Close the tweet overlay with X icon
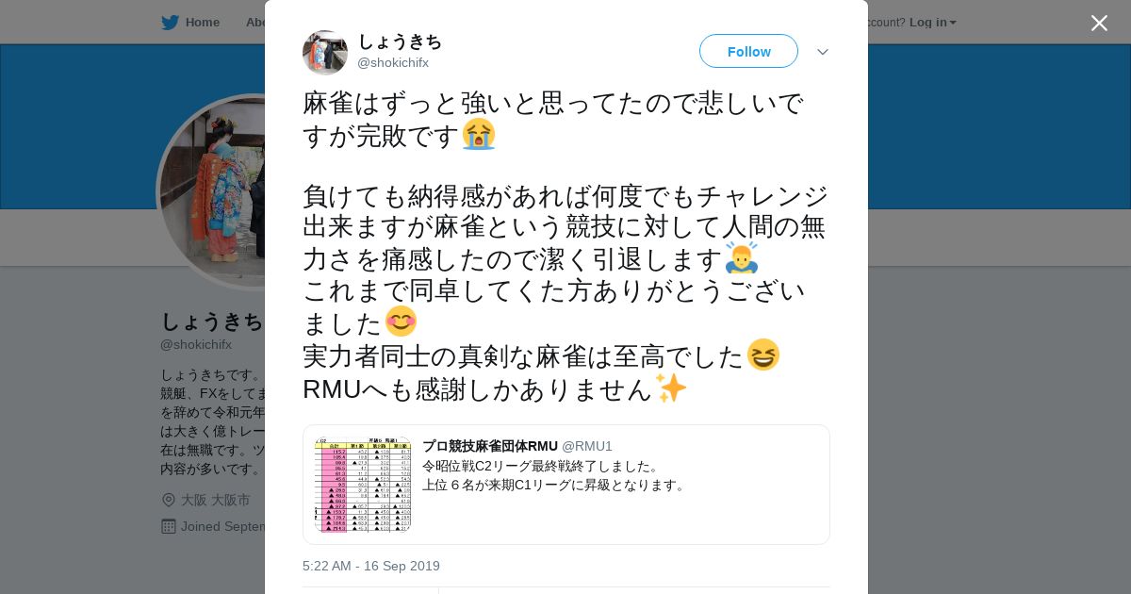 pos(1099,23)
